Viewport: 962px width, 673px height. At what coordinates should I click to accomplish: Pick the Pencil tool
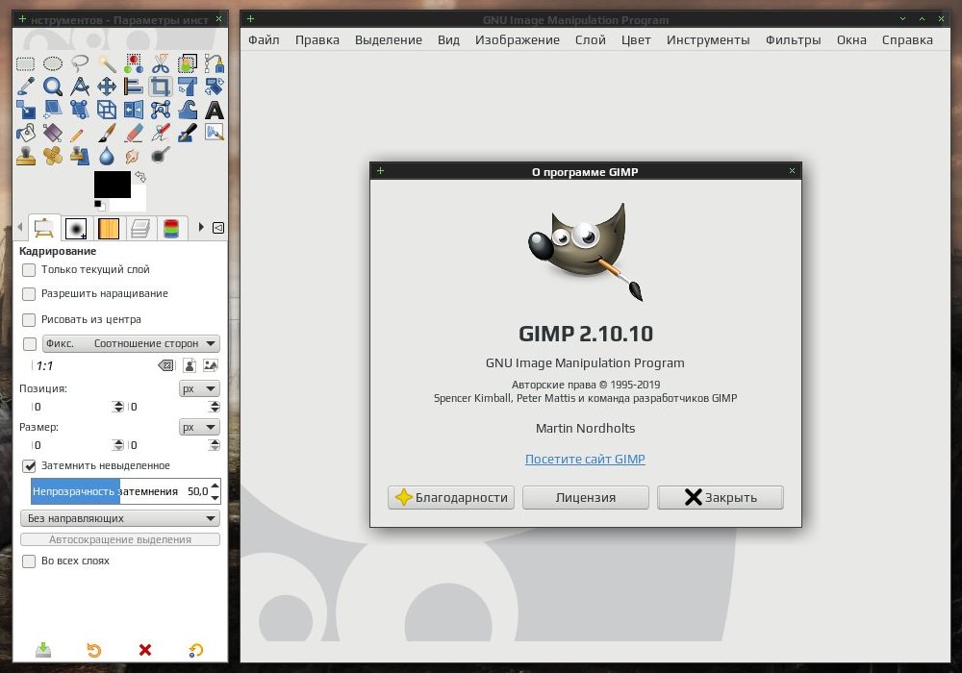pyautogui.click(x=77, y=134)
